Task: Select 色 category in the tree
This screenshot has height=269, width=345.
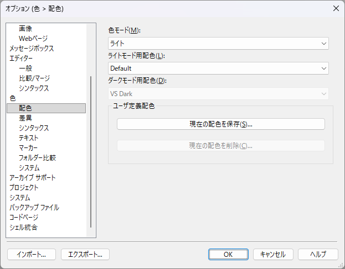Action: [x=13, y=98]
